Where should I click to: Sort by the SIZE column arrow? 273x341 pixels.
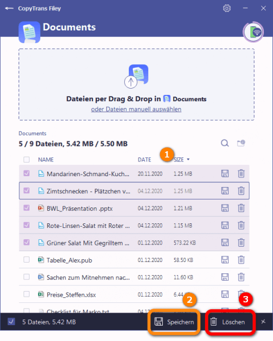coord(188,159)
